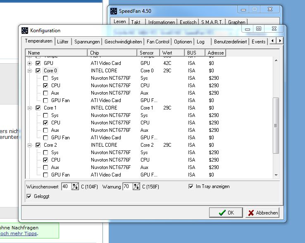
Task: Click the Abbrechen button
Action: 262,213
